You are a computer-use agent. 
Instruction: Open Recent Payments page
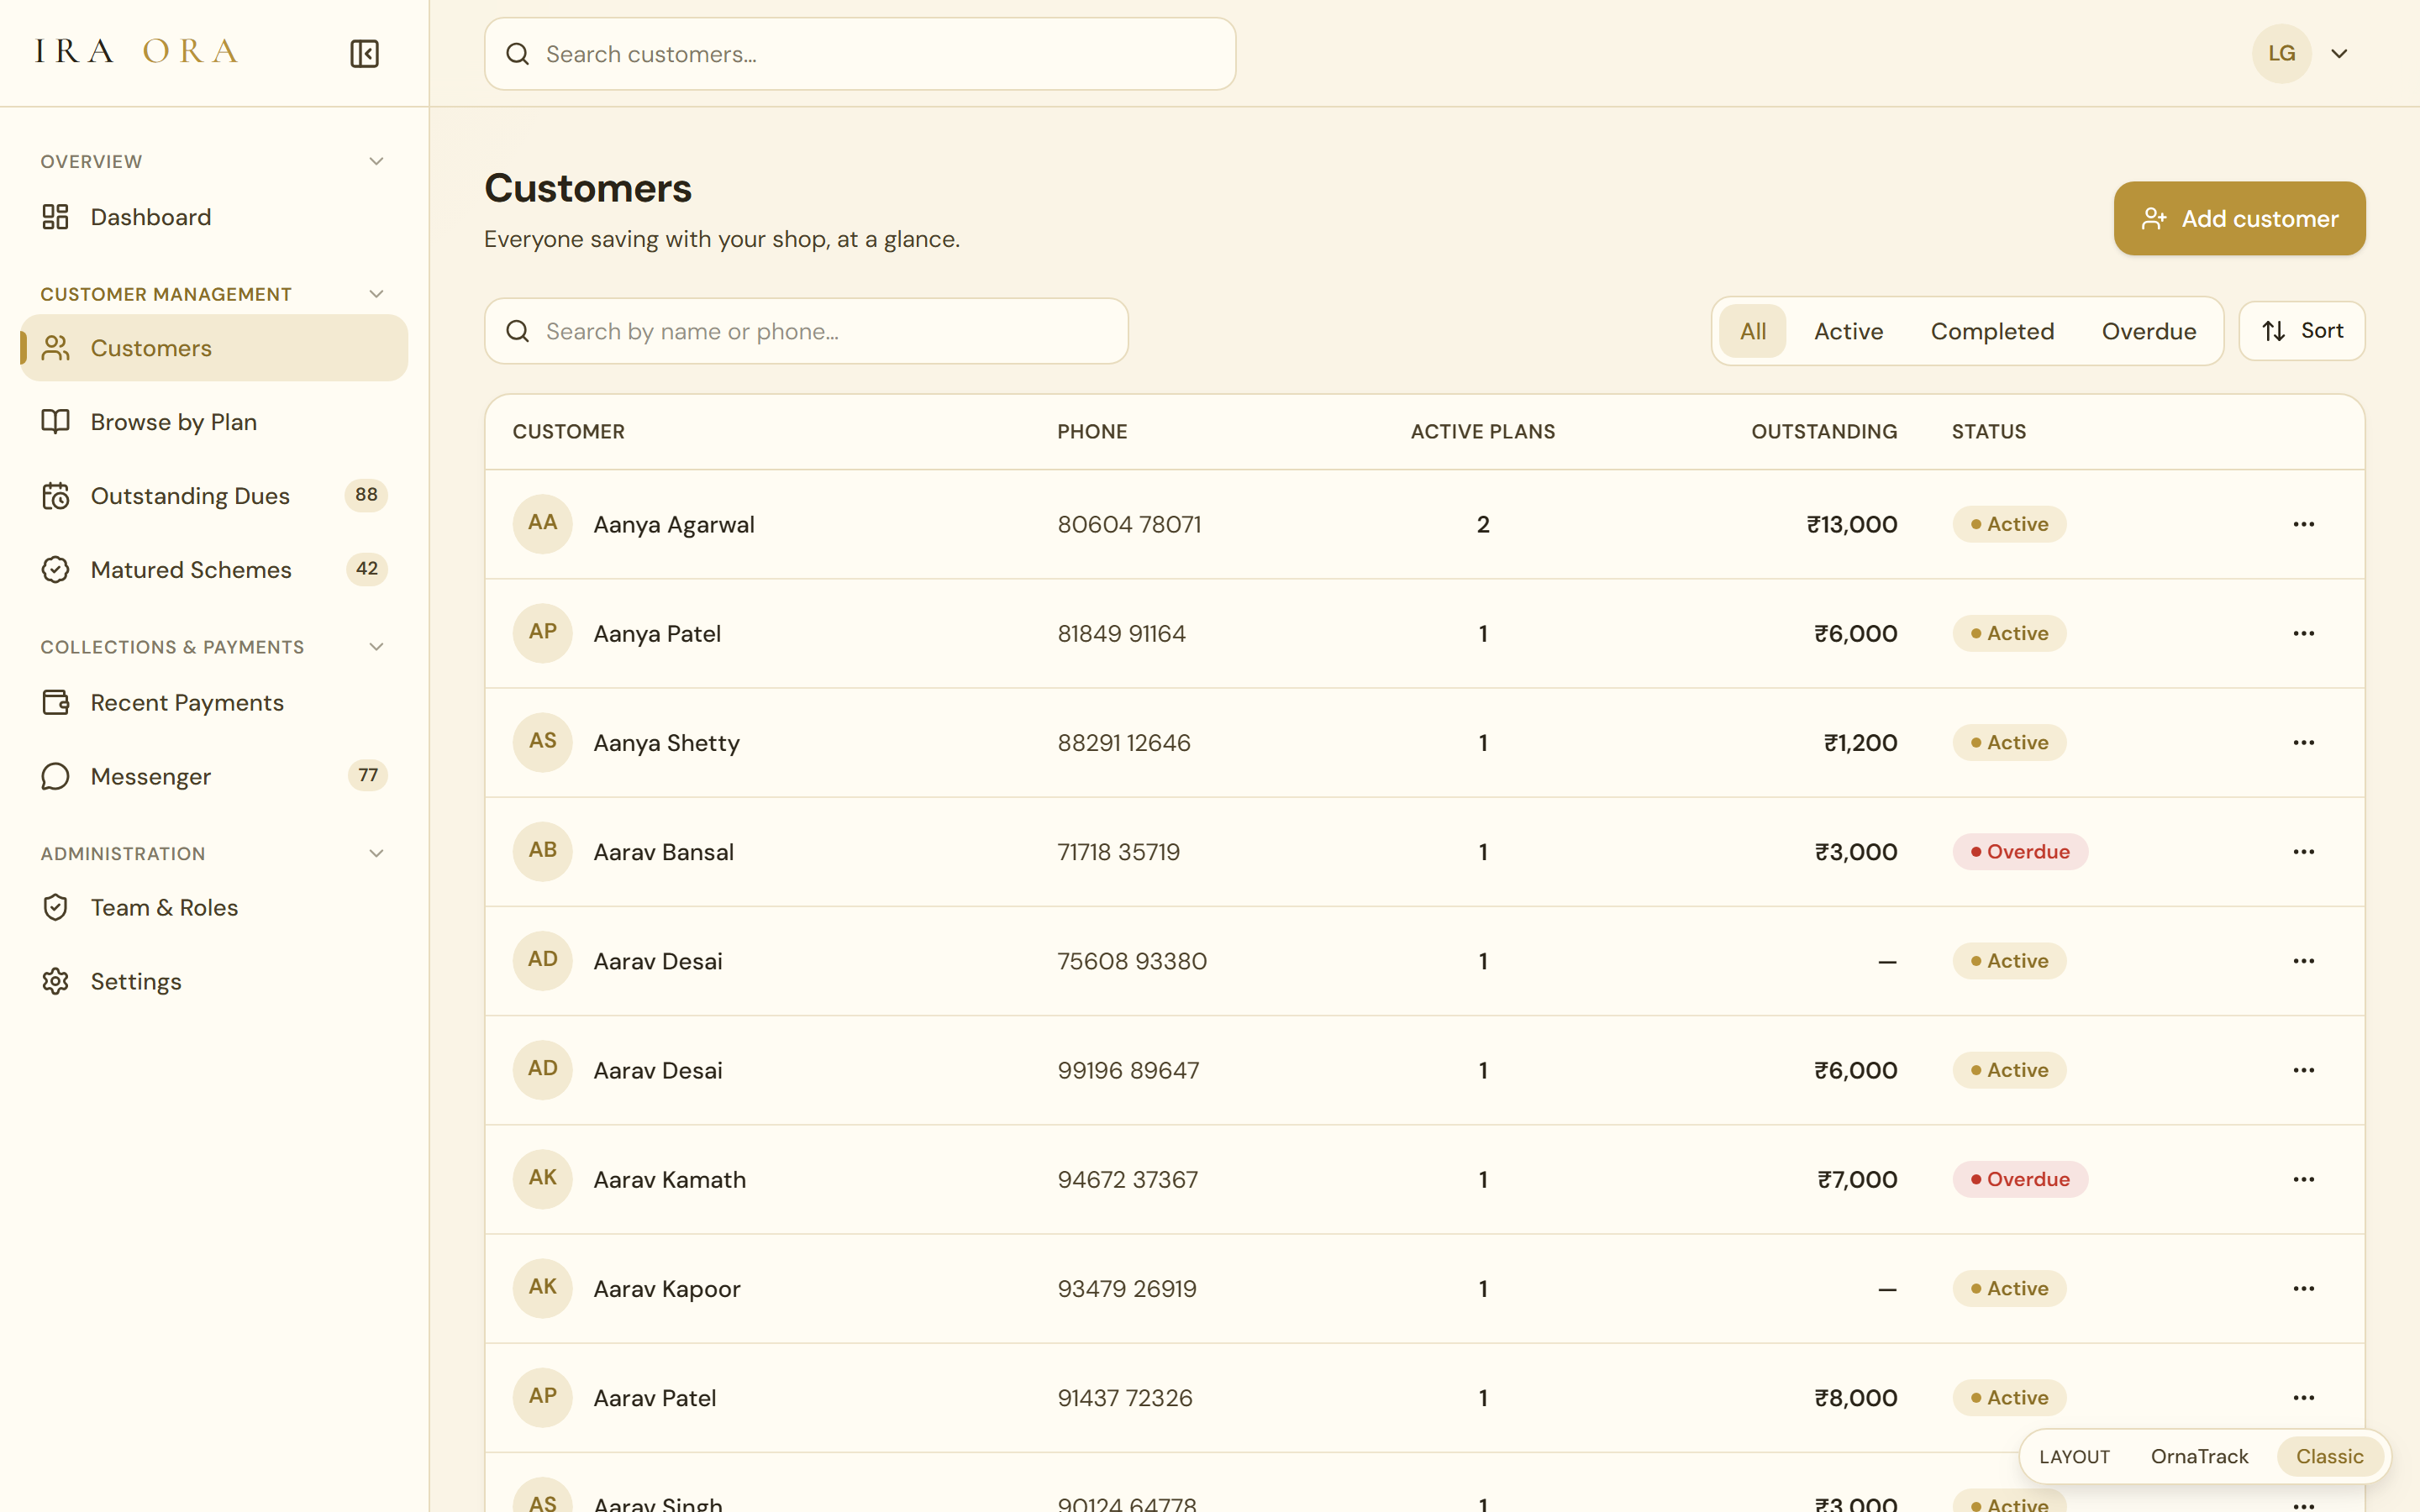pos(214,703)
